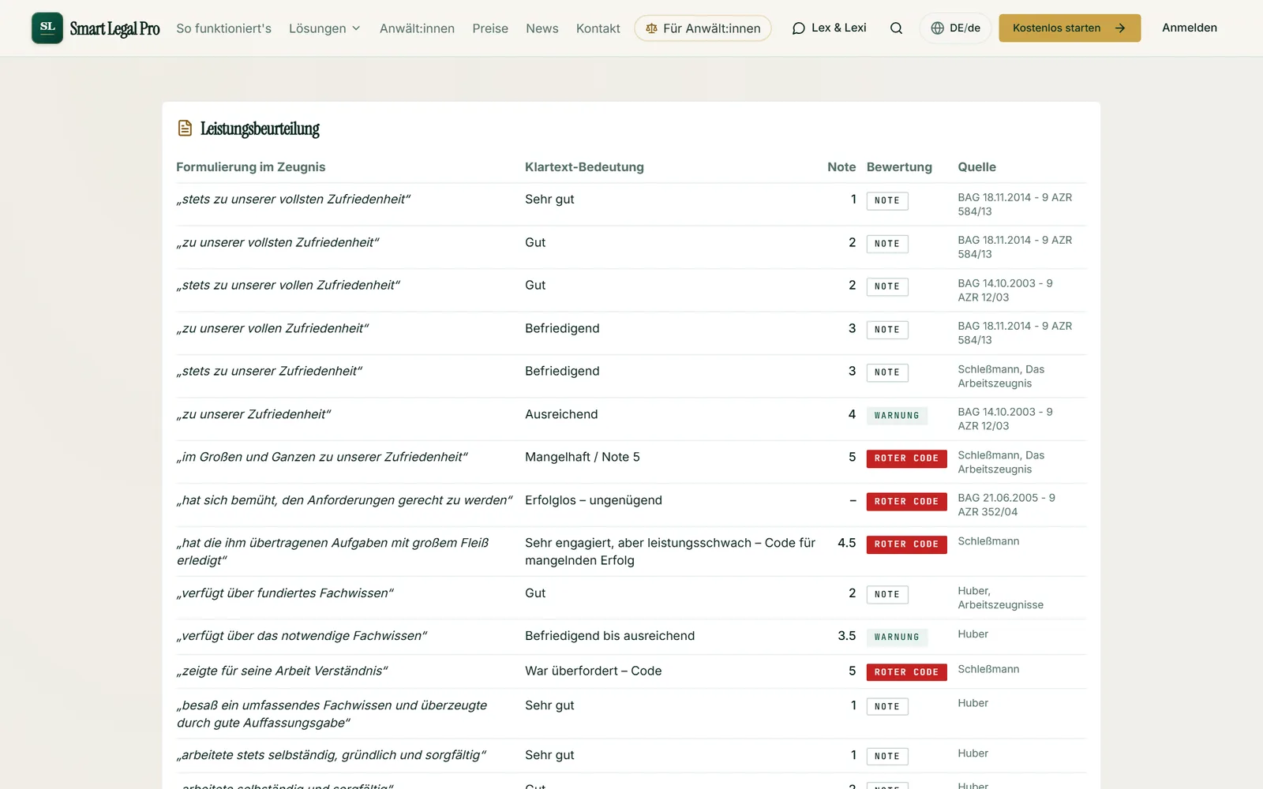Navigate to Kontakt
This screenshot has width=1263, height=789.
(598, 28)
